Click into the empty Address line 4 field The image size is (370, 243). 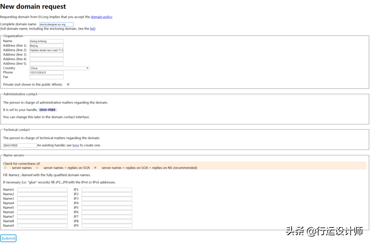pyautogui.click(x=46, y=59)
